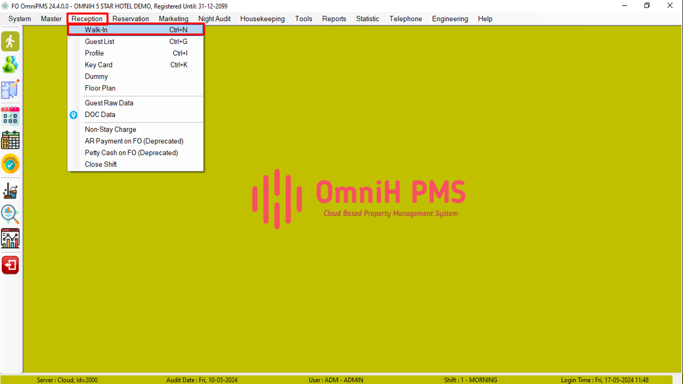Open the Telephone menu
Viewport: 683px width, 384px height.
pos(405,19)
